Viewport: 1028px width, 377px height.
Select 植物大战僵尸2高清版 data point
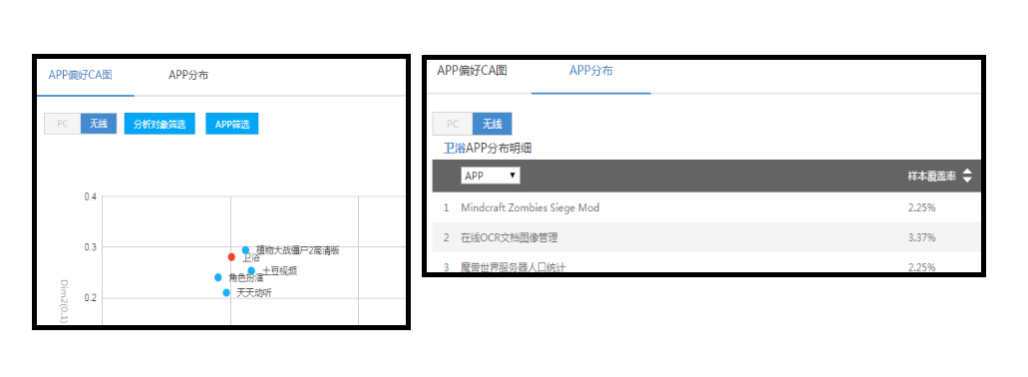[x=246, y=249]
